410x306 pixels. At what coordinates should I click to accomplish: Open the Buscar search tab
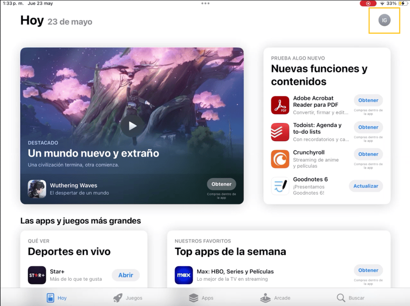(x=351, y=298)
